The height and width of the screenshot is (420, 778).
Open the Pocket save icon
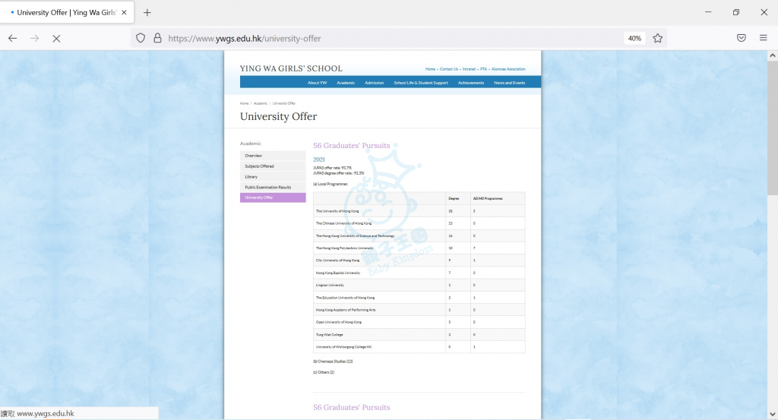742,38
